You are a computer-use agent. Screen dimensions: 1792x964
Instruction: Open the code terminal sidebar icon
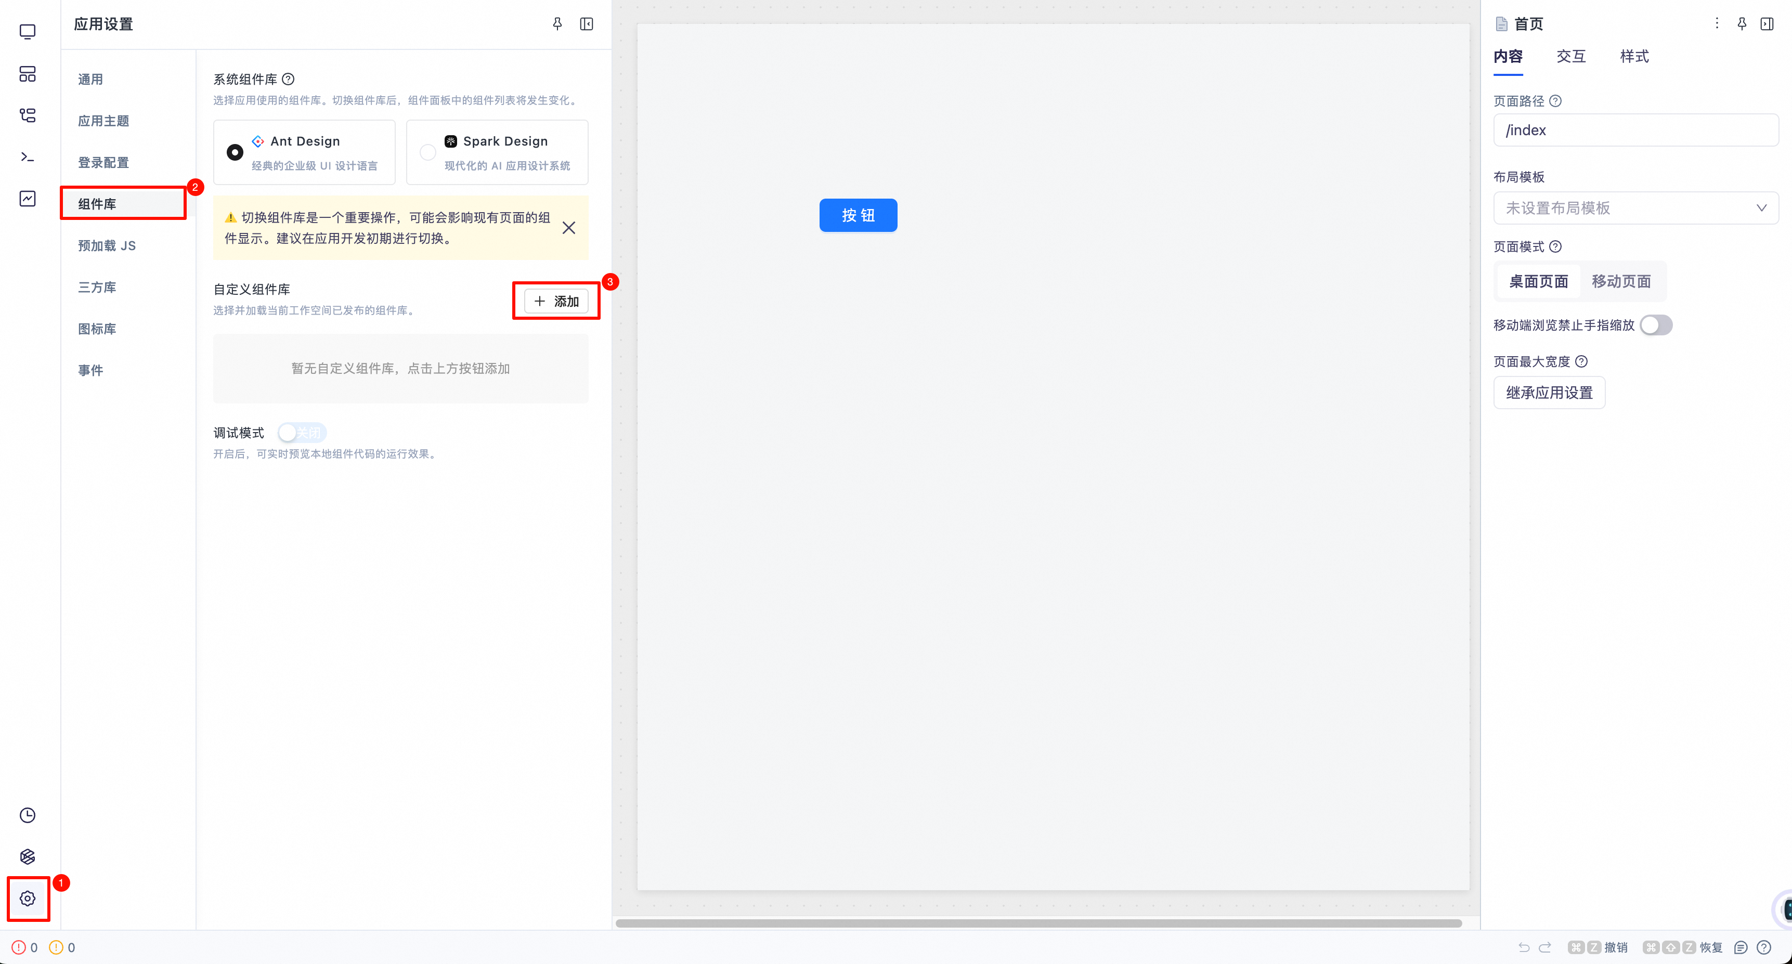coord(28,157)
